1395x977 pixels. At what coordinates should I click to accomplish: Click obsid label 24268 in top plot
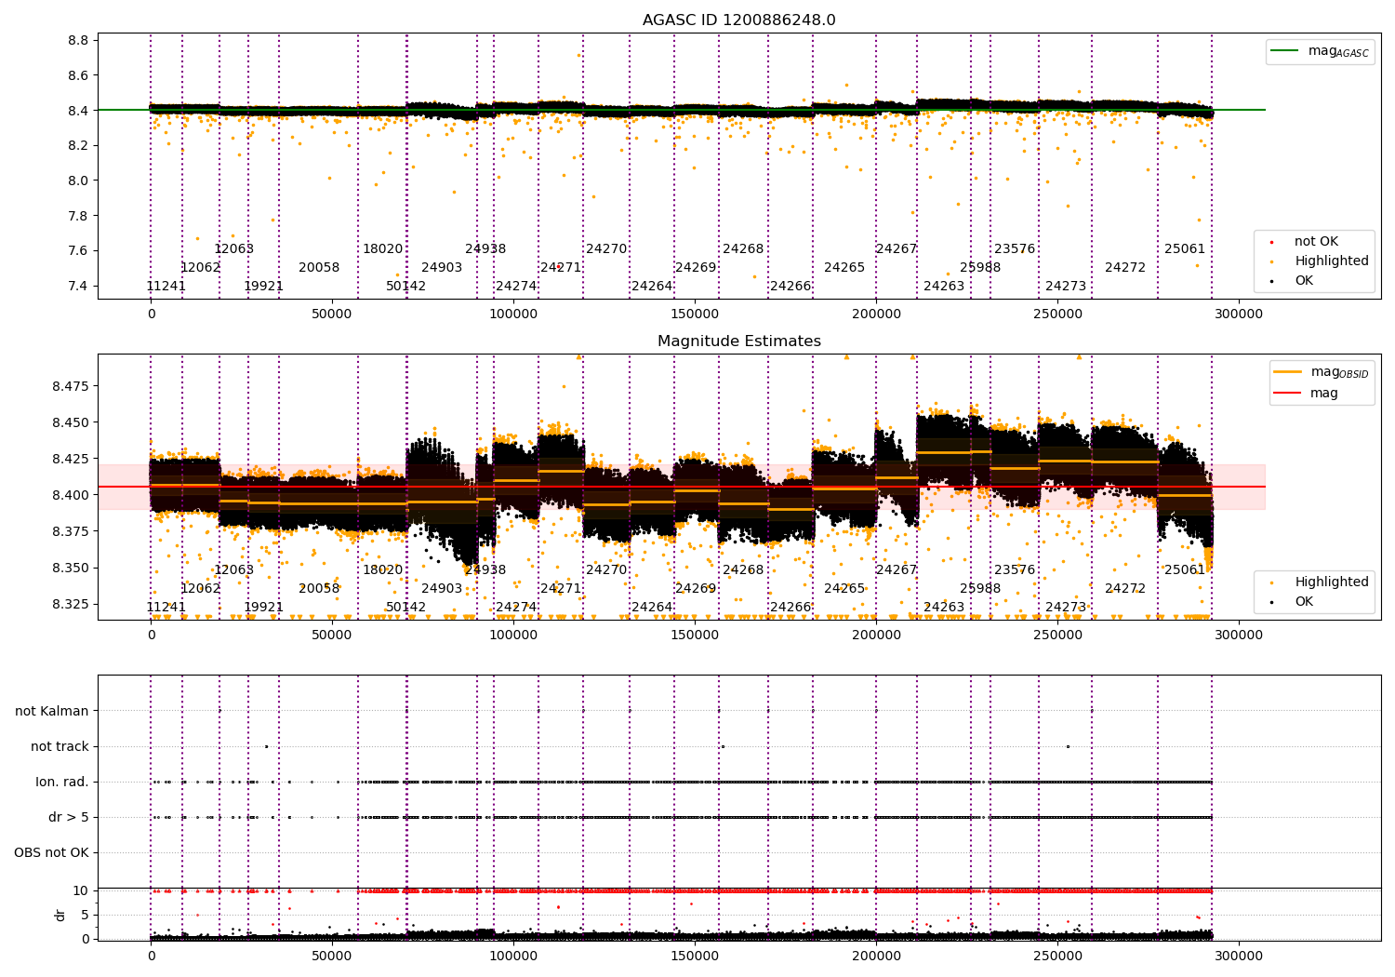click(x=743, y=248)
